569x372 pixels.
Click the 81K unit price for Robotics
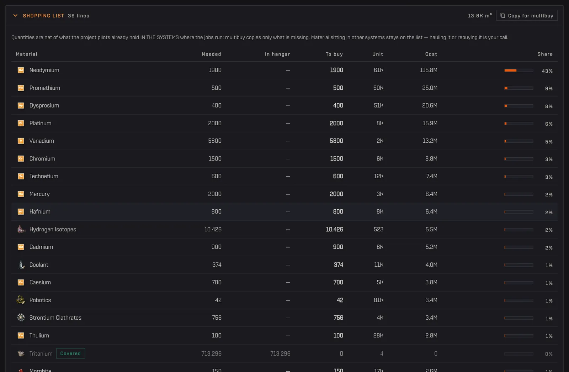click(x=378, y=300)
